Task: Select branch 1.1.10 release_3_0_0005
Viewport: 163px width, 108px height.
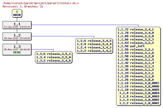Action: (138, 90)
